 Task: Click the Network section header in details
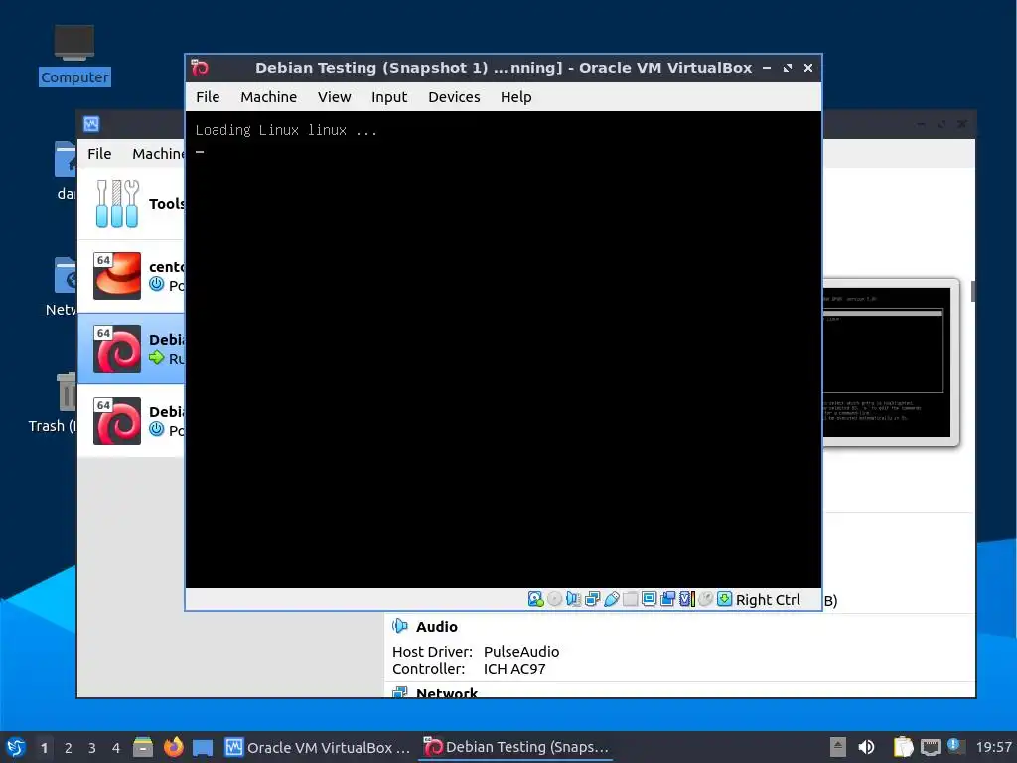point(446,692)
